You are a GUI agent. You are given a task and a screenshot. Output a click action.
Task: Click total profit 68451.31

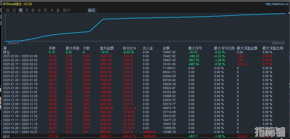tap(106, 136)
